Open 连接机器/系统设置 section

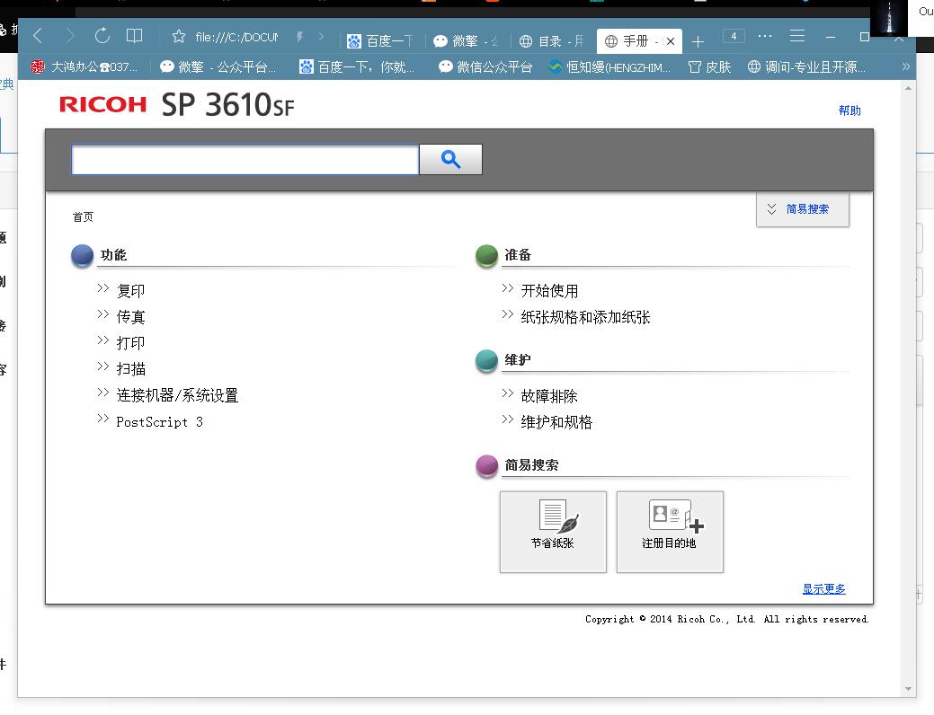[x=177, y=396]
